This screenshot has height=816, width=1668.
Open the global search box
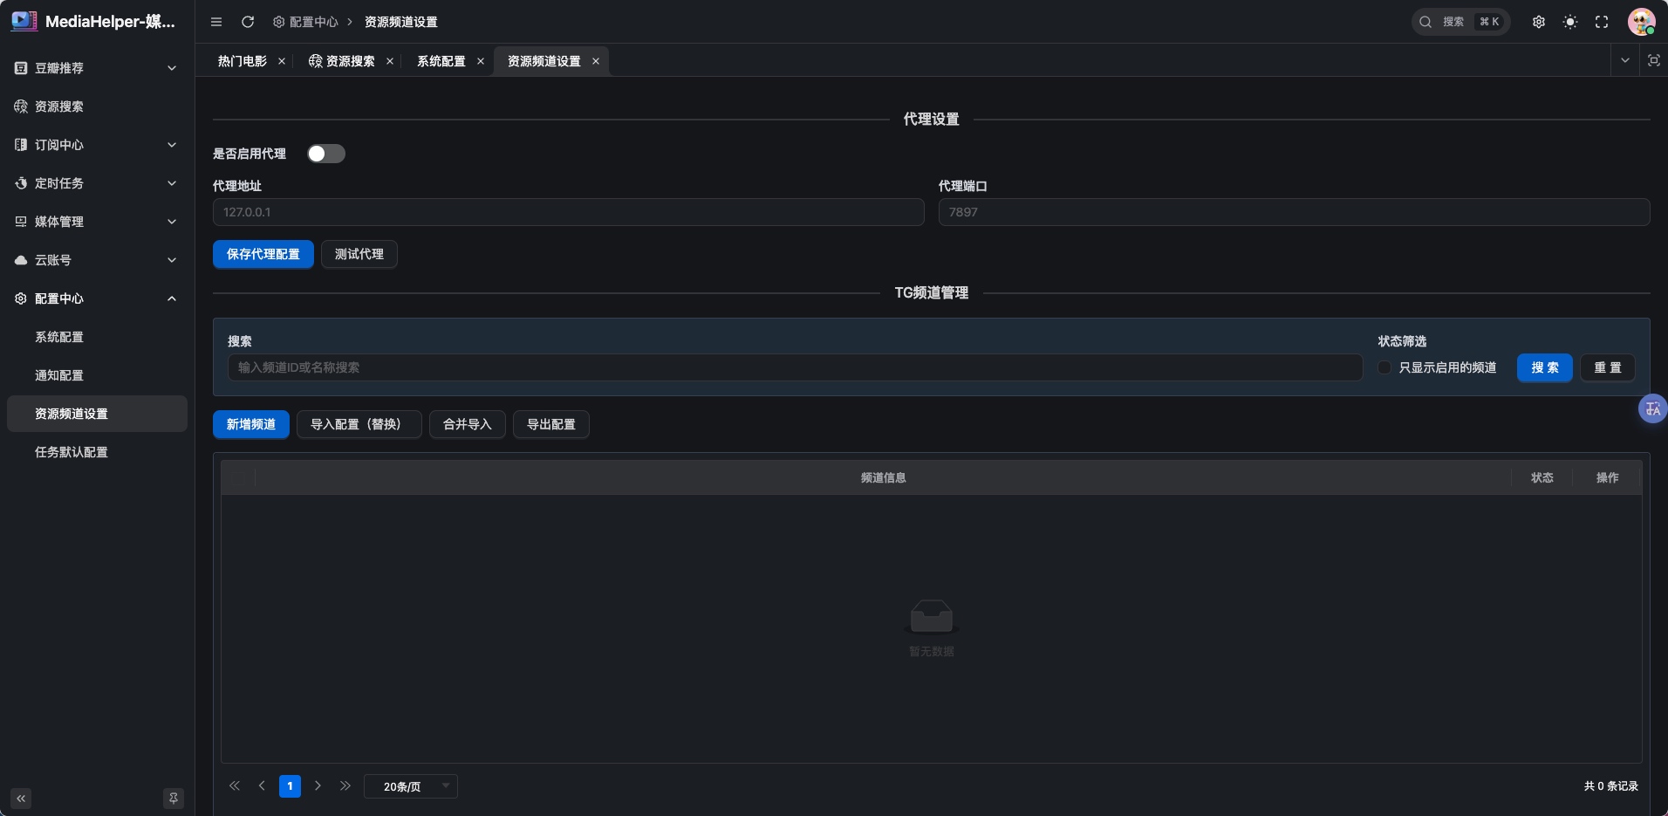pyautogui.click(x=1460, y=22)
